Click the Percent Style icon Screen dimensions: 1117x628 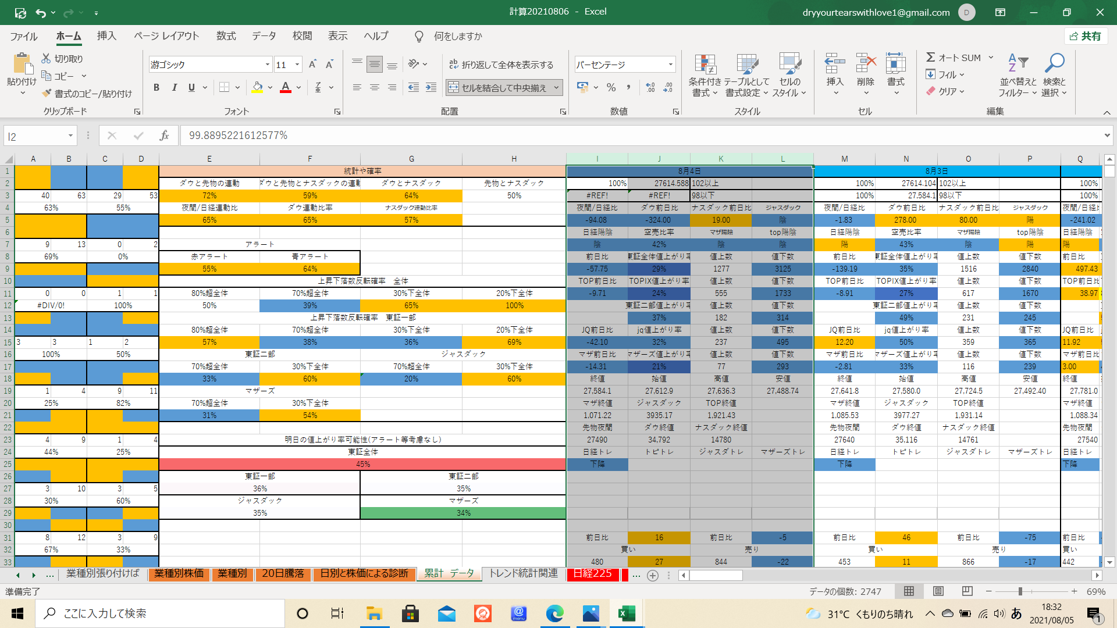coord(611,88)
